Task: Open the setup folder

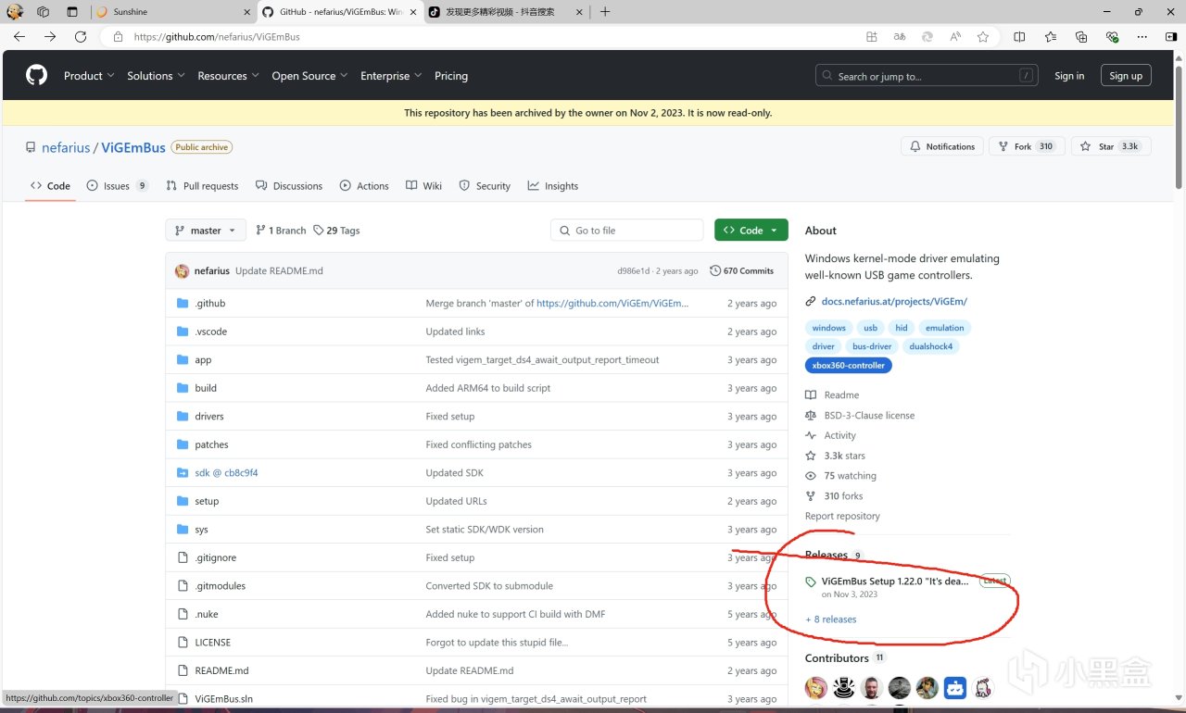Action: click(207, 501)
